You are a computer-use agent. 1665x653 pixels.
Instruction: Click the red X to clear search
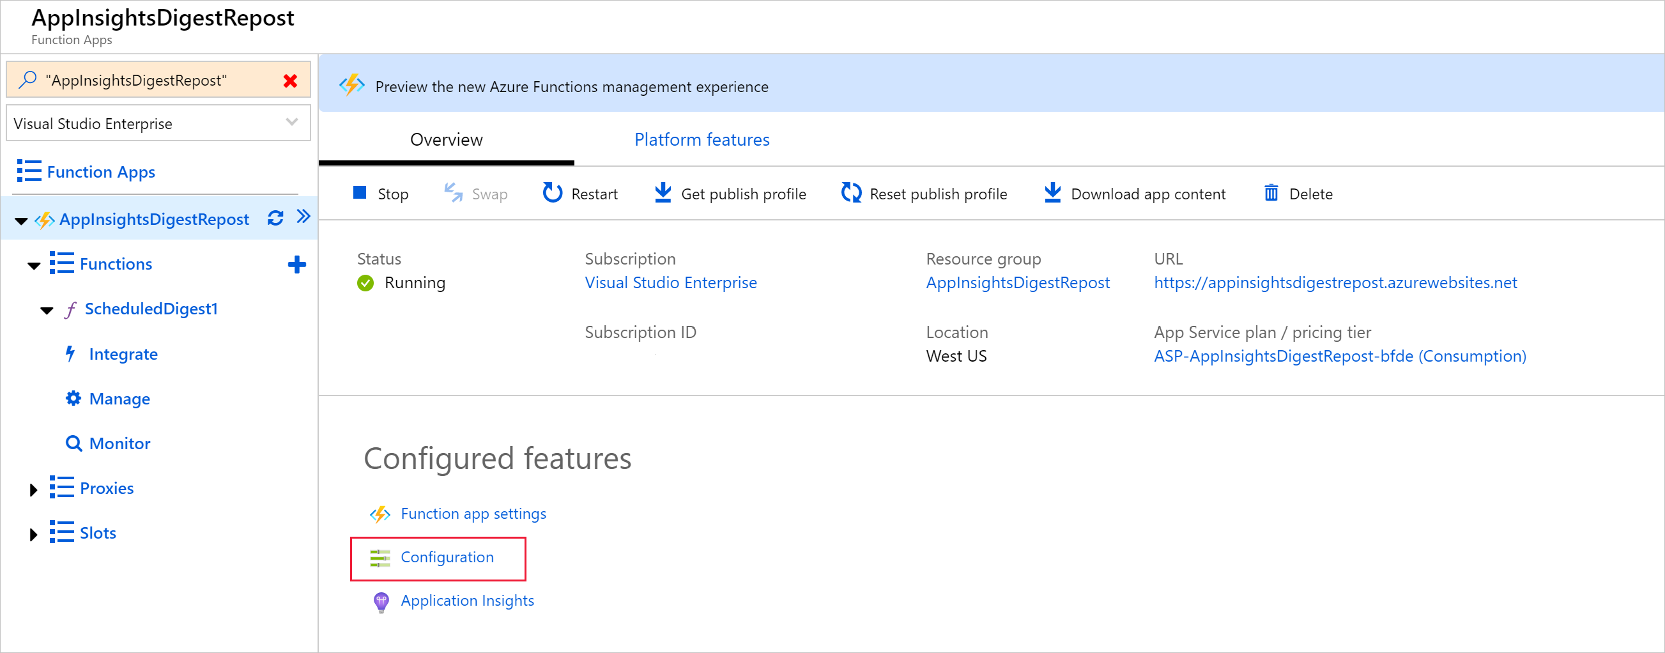pyautogui.click(x=290, y=81)
